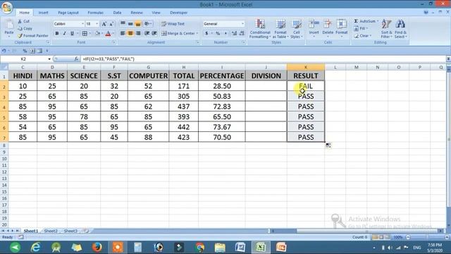Open Firefox from the taskbar
Image resolution: width=451 pixels, height=254 pixels.
click(97, 247)
